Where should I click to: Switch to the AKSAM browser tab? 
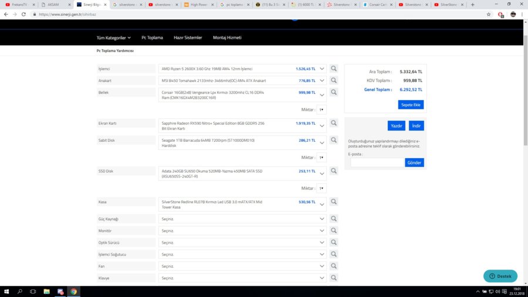[x=56, y=5]
